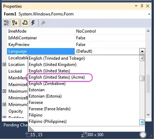Viewport: 154px width, 139px height.
Task: Click the Properties grid scrollbar thumb
Action: pos(148,84)
